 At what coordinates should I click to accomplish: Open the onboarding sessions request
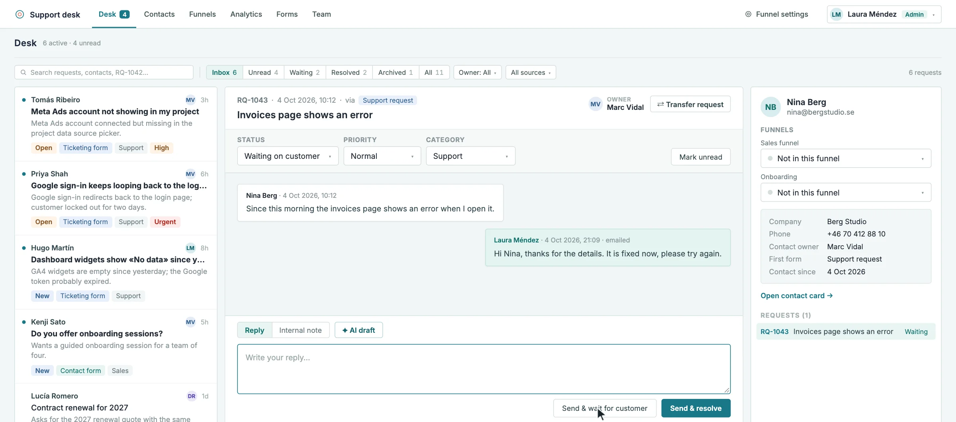pyautogui.click(x=116, y=346)
